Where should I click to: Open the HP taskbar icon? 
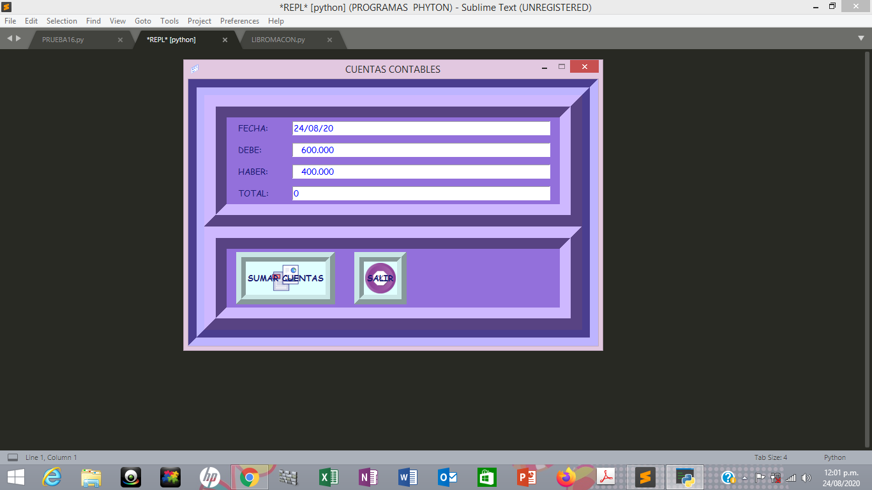pyautogui.click(x=210, y=477)
